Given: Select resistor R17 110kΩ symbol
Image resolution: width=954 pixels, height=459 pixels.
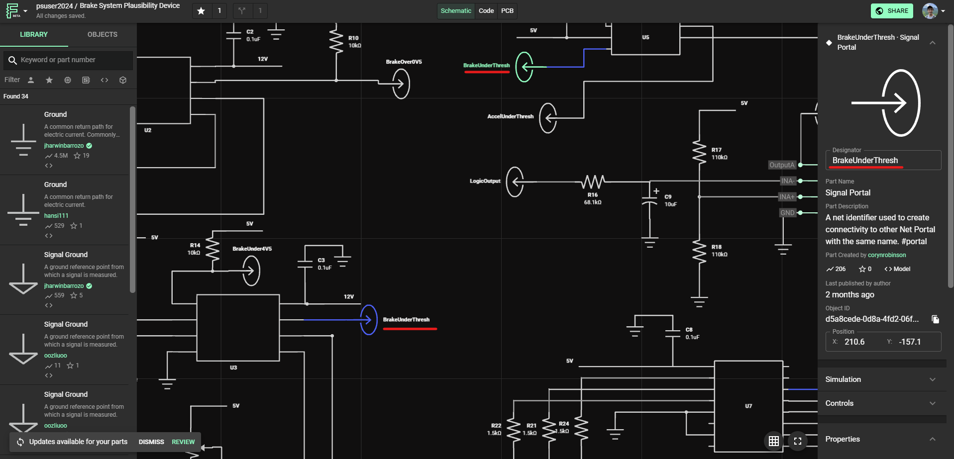Looking at the screenshot, I should pos(699,152).
